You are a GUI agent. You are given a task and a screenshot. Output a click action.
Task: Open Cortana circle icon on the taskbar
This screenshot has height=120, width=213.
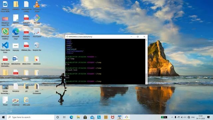point(58,117)
